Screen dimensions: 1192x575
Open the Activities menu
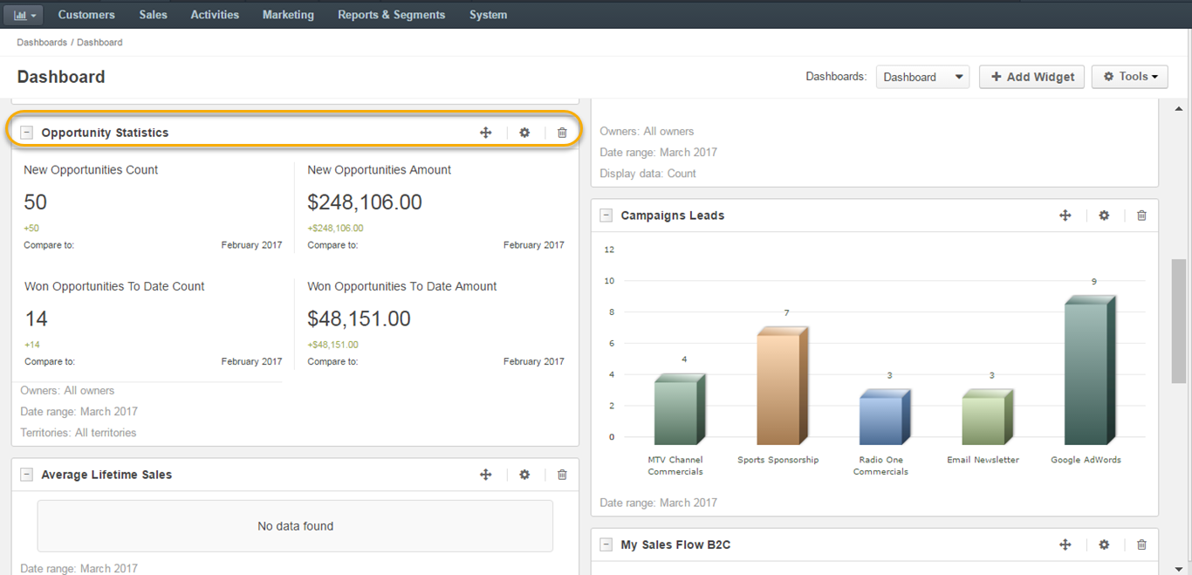point(215,15)
